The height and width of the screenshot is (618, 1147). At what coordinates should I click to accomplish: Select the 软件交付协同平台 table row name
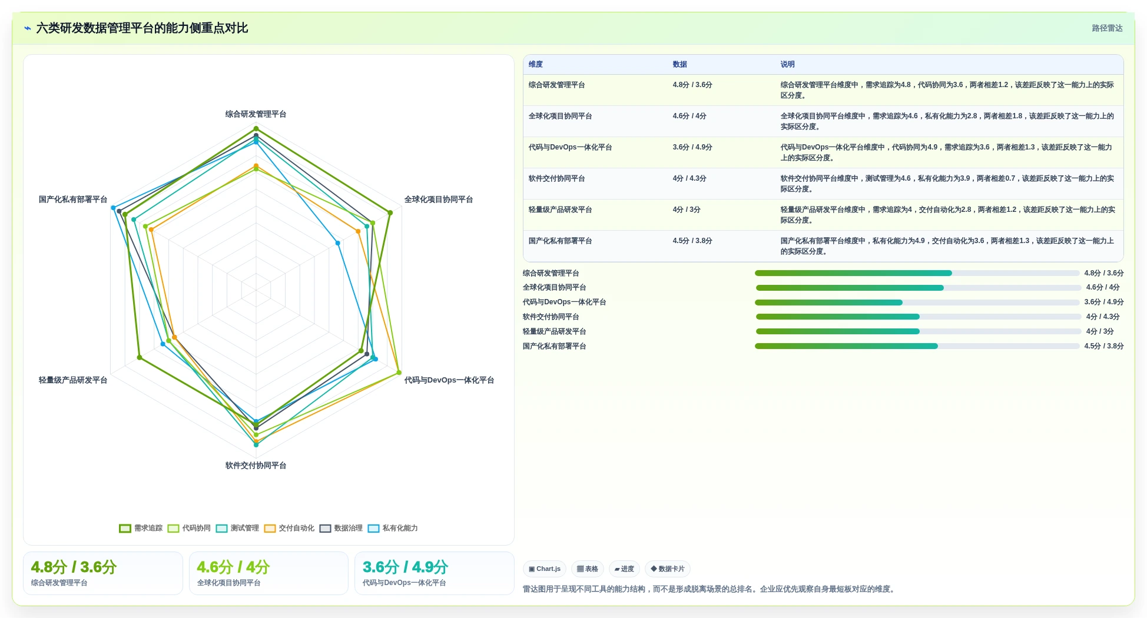pyautogui.click(x=556, y=178)
